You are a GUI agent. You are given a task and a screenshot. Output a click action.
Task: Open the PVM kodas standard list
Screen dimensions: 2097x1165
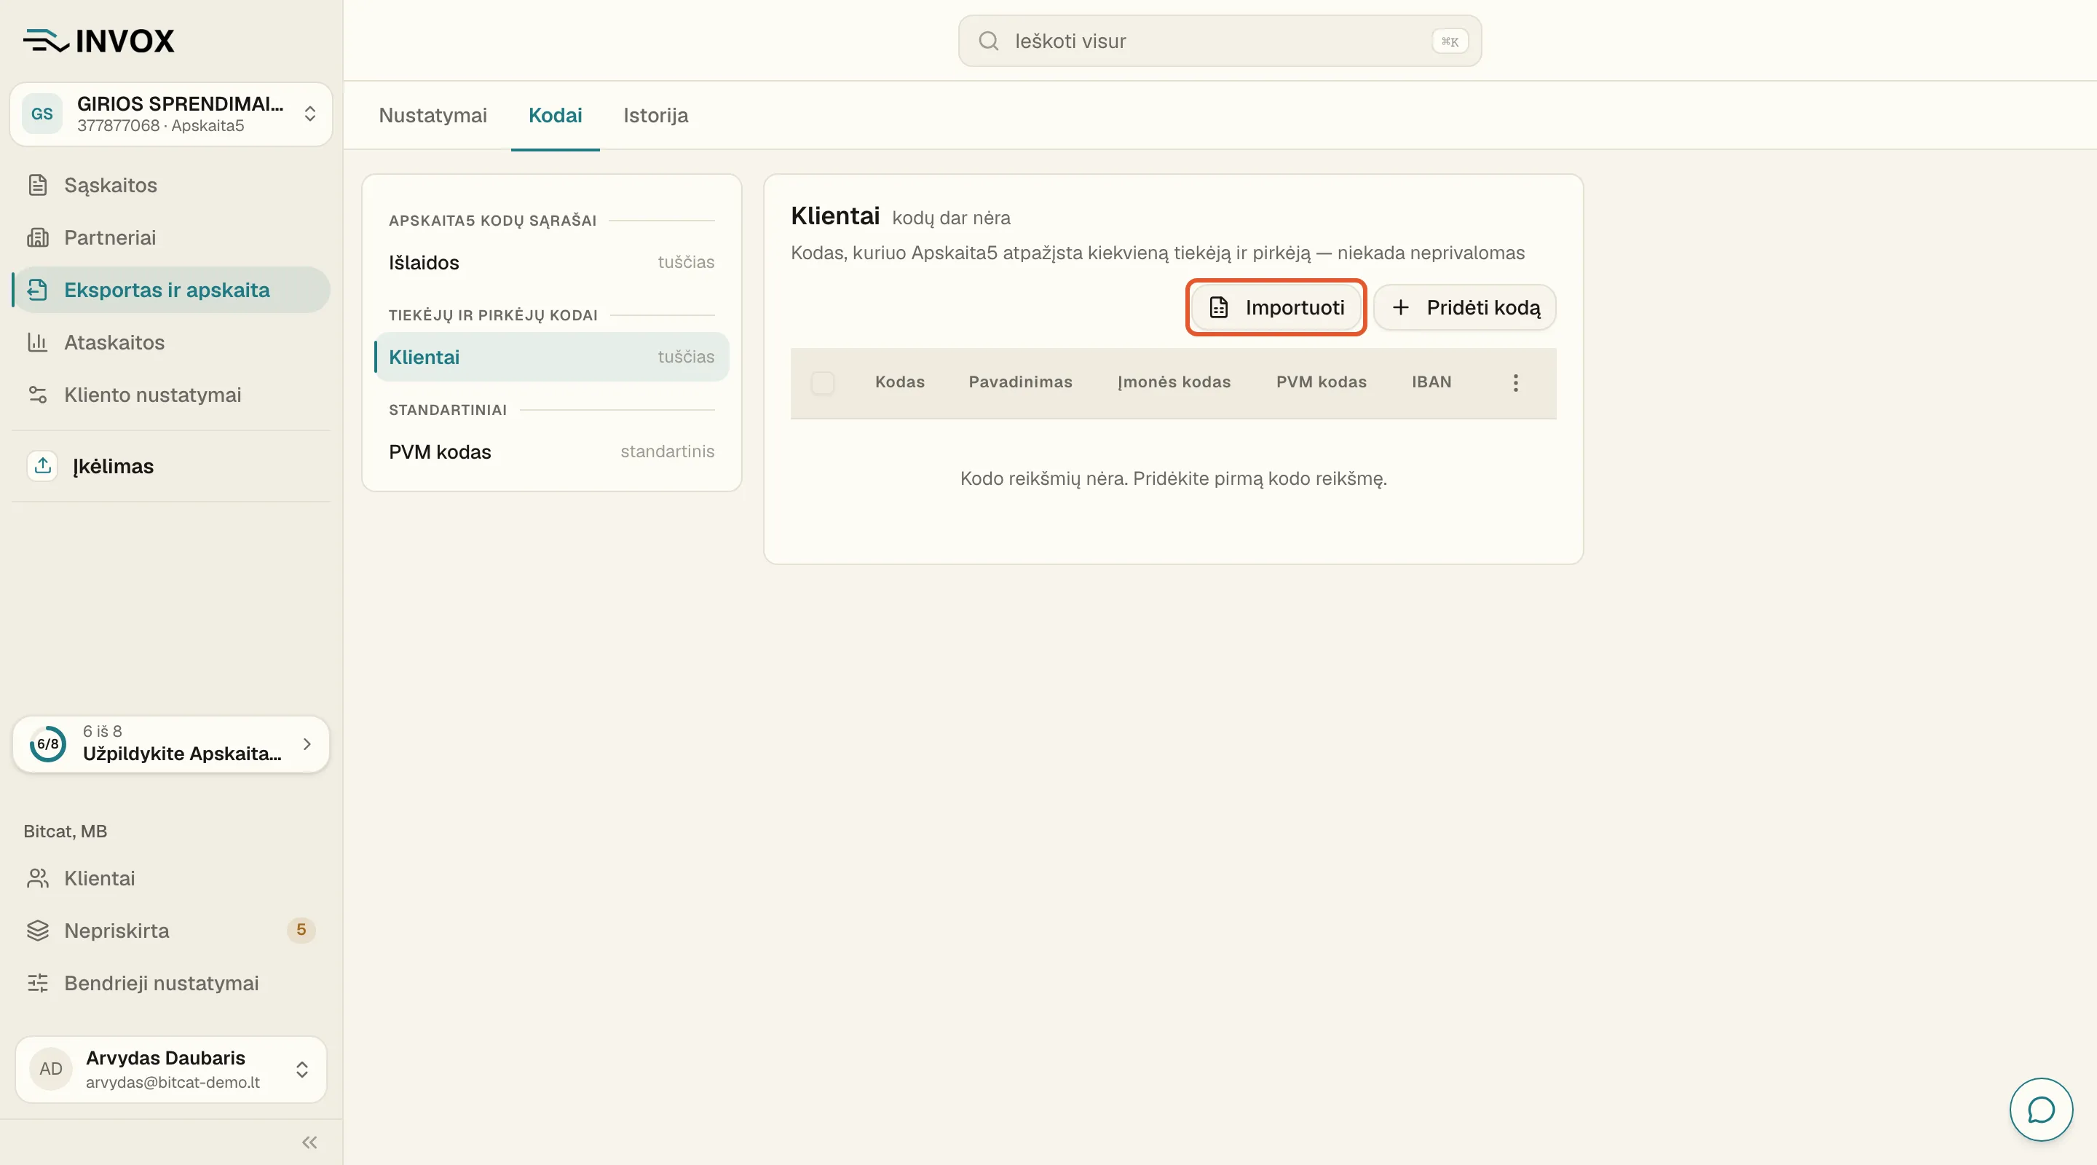click(x=551, y=451)
